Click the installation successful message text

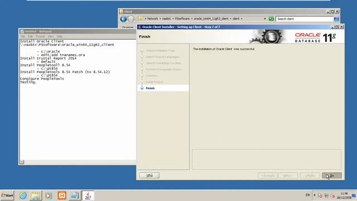tap(224, 49)
